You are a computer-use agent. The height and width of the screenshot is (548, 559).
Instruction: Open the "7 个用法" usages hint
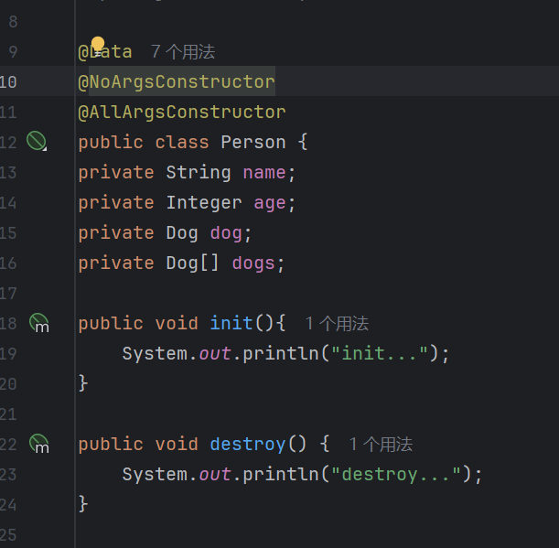[183, 52]
